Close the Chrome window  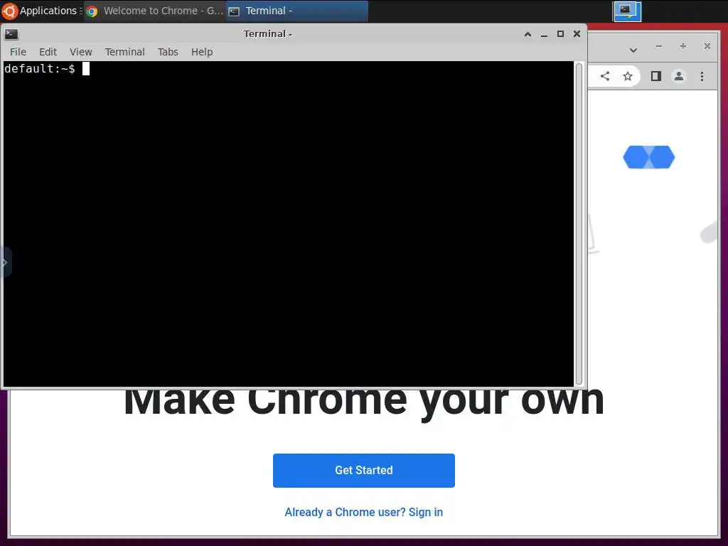[707, 46]
